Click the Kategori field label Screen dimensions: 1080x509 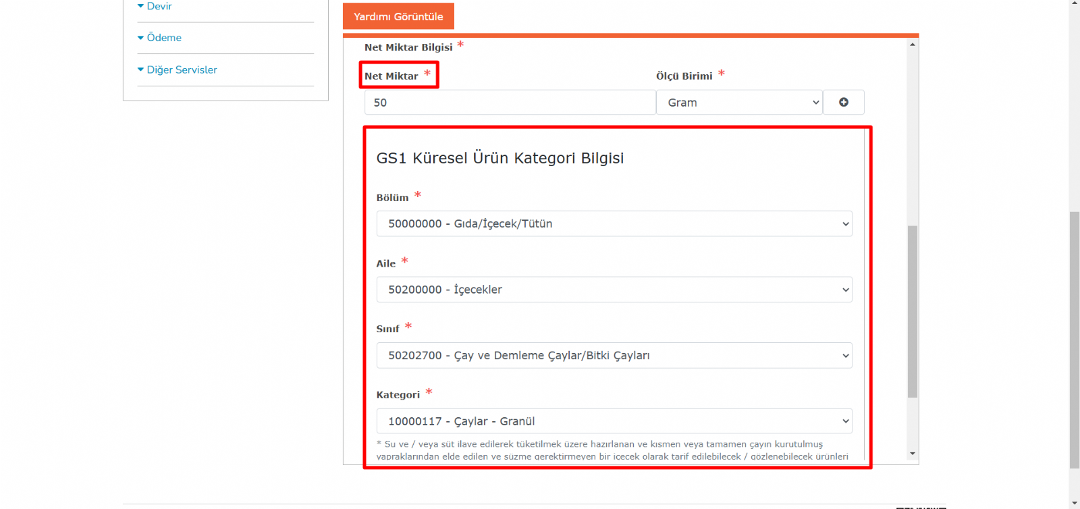tap(398, 395)
